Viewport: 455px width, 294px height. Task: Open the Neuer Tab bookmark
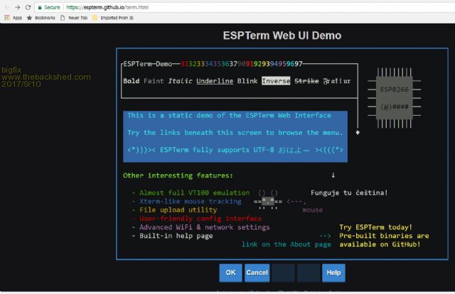point(63,17)
